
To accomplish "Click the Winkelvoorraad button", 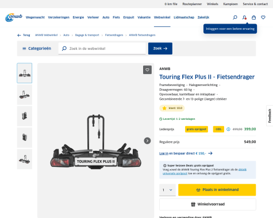I will (x=207, y=204).
